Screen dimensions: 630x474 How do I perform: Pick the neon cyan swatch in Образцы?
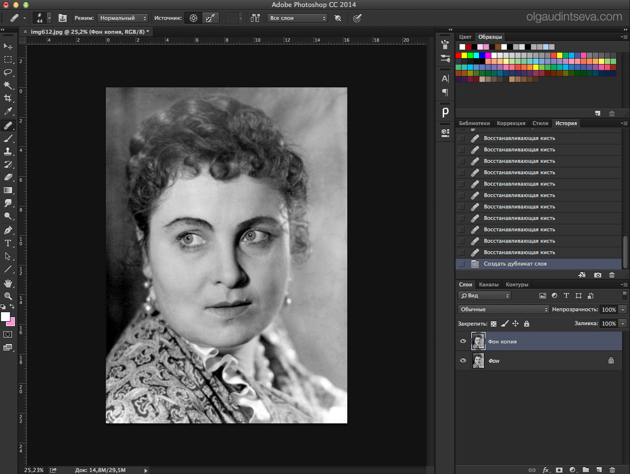click(476, 56)
